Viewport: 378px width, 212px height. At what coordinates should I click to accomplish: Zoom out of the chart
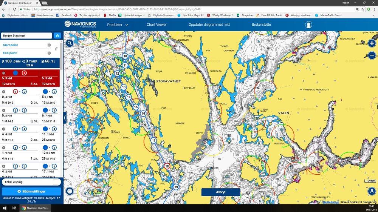pos(372,55)
